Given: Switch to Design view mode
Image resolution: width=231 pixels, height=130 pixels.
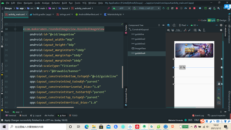Looking at the screenshot, I should pyautogui.click(x=222, y=20).
